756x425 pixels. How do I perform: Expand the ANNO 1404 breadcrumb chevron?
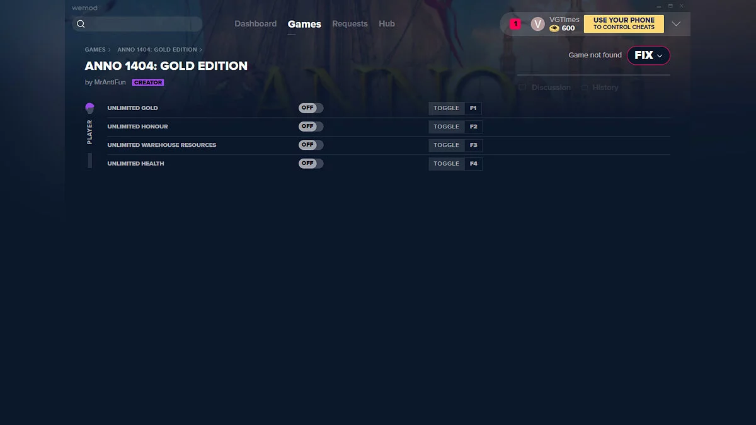pos(201,49)
